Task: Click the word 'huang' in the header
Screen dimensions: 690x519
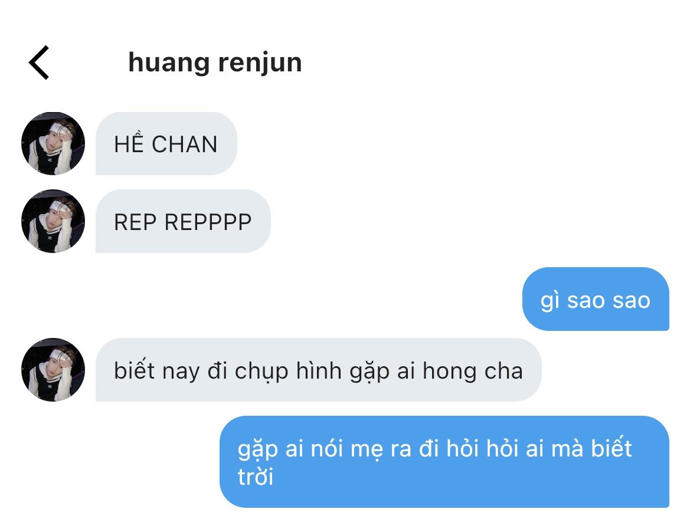Action: [169, 63]
